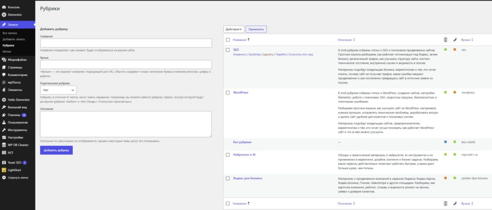Sort by Ярлык in table footer
The height and width of the screenshot is (210, 492).
(x=467, y=203)
